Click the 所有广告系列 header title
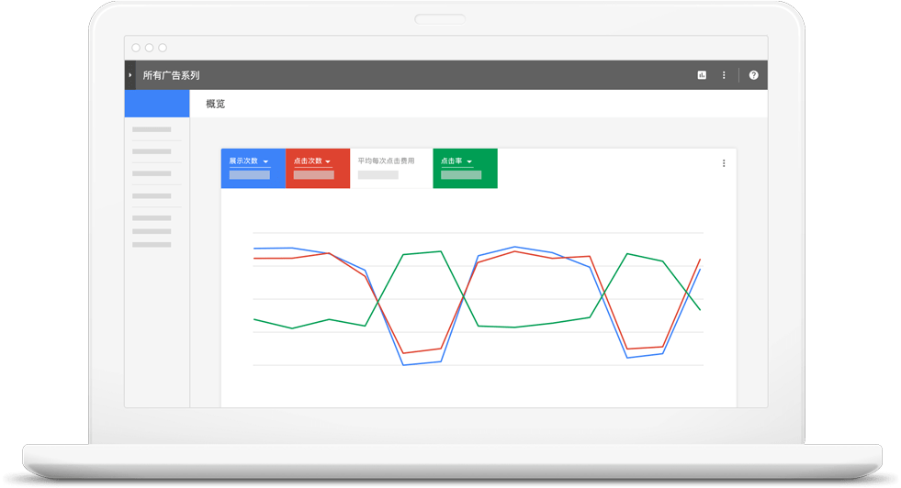The image size is (901, 488). (171, 75)
